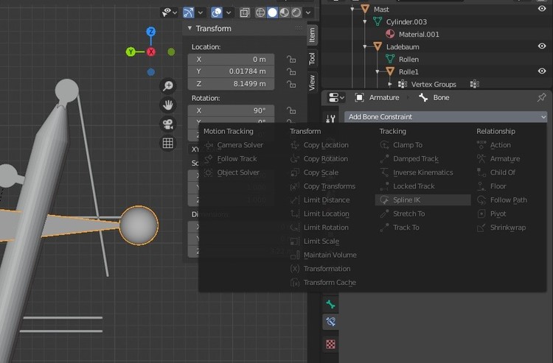Collapse the Transform panel
This screenshot has height=363, width=553.
[x=189, y=28]
